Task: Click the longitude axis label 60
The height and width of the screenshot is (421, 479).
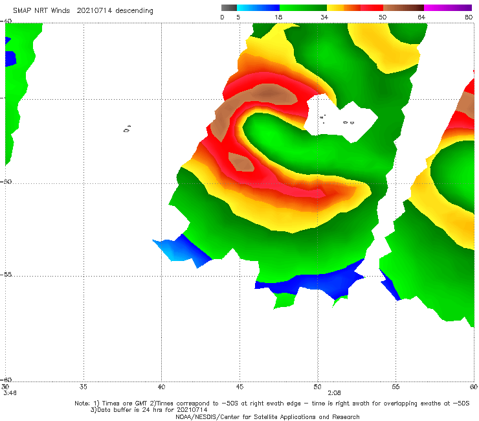Action: [474, 387]
